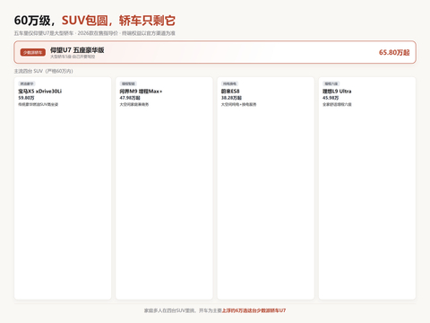Click the red badge on the 仰望U7 banner
Viewport: 430px width, 323px height.
pos(33,52)
